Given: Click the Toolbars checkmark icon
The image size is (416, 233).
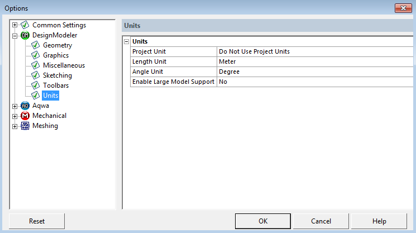Looking at the screenshot, I should (x=36, y=85).
